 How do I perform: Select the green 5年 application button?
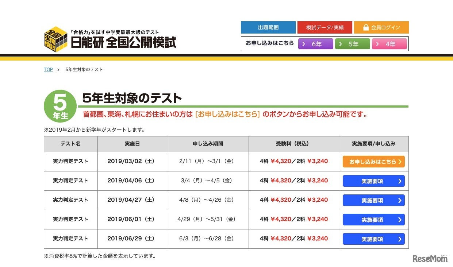[x=352, y=44]
